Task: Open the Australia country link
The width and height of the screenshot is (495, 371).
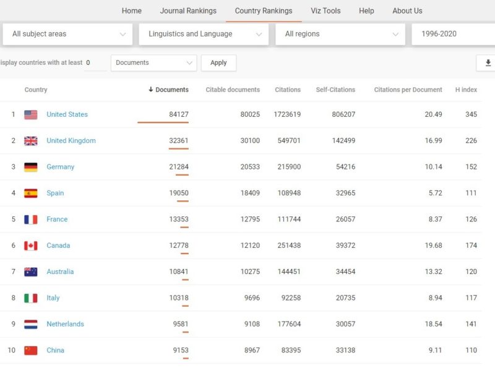Action: point(60,271)
